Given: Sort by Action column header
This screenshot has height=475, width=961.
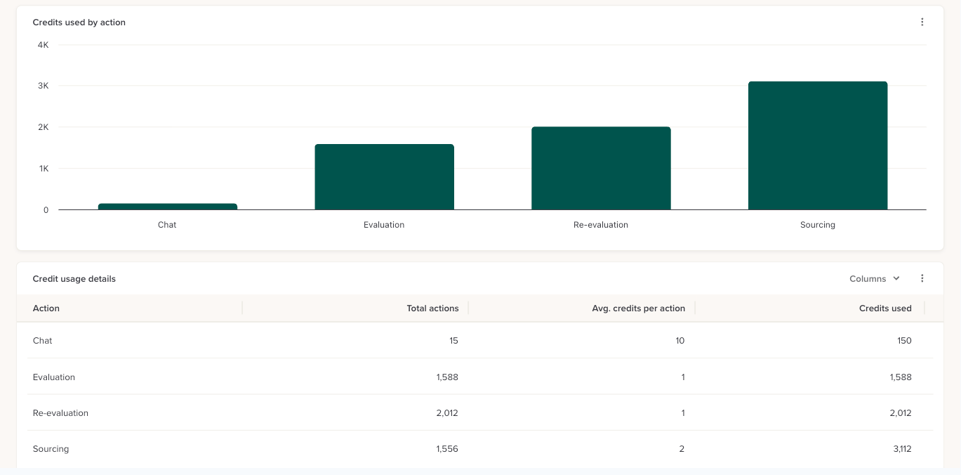Looking at the screenshot, I should pos(46,308).
